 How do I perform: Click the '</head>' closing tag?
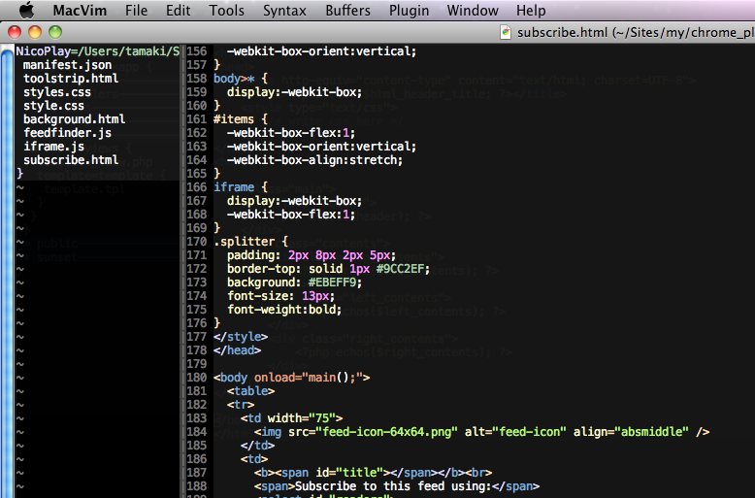[x=237, y=350]
